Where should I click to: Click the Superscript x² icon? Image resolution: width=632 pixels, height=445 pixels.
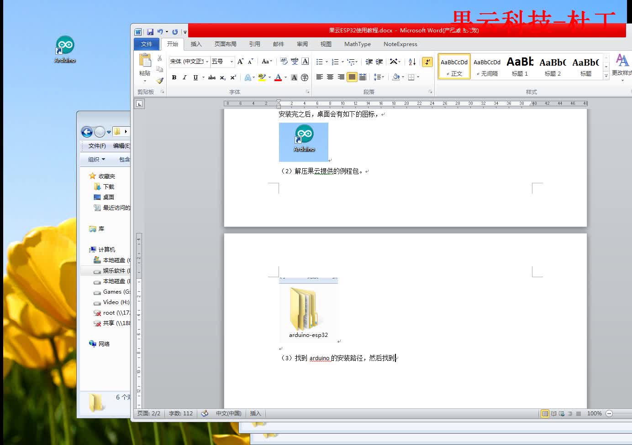coord(233,78)
